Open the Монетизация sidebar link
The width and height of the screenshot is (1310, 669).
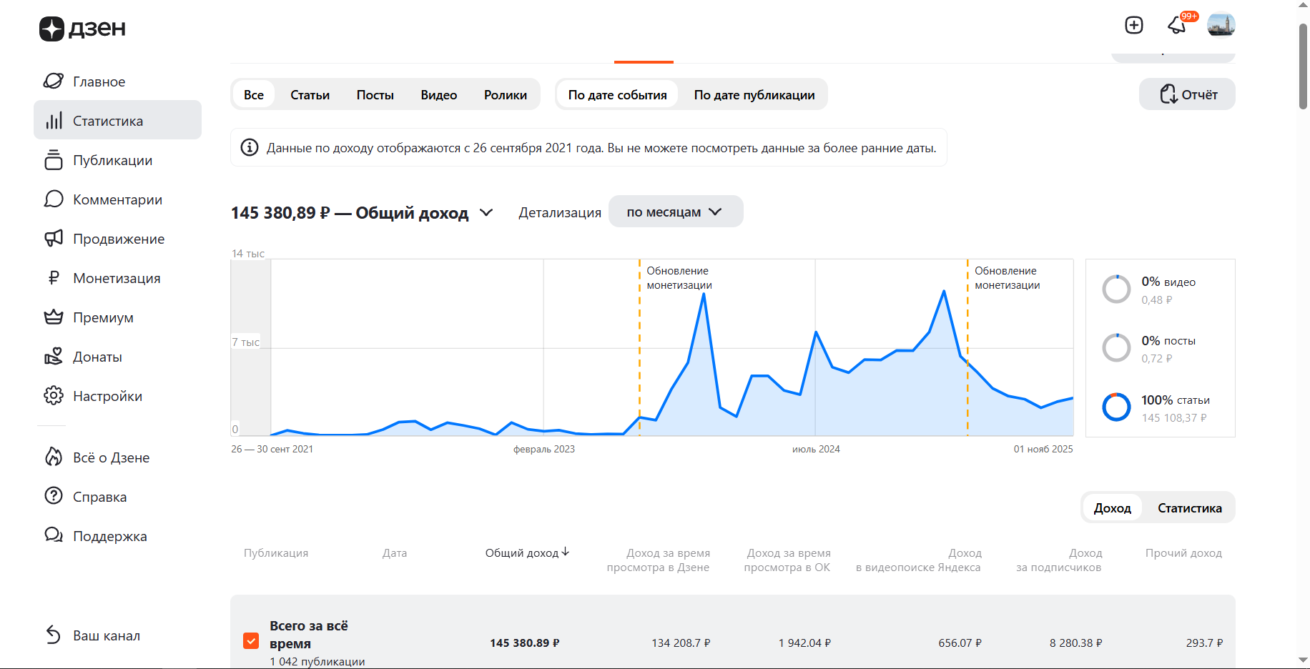[x=117, y=278]
